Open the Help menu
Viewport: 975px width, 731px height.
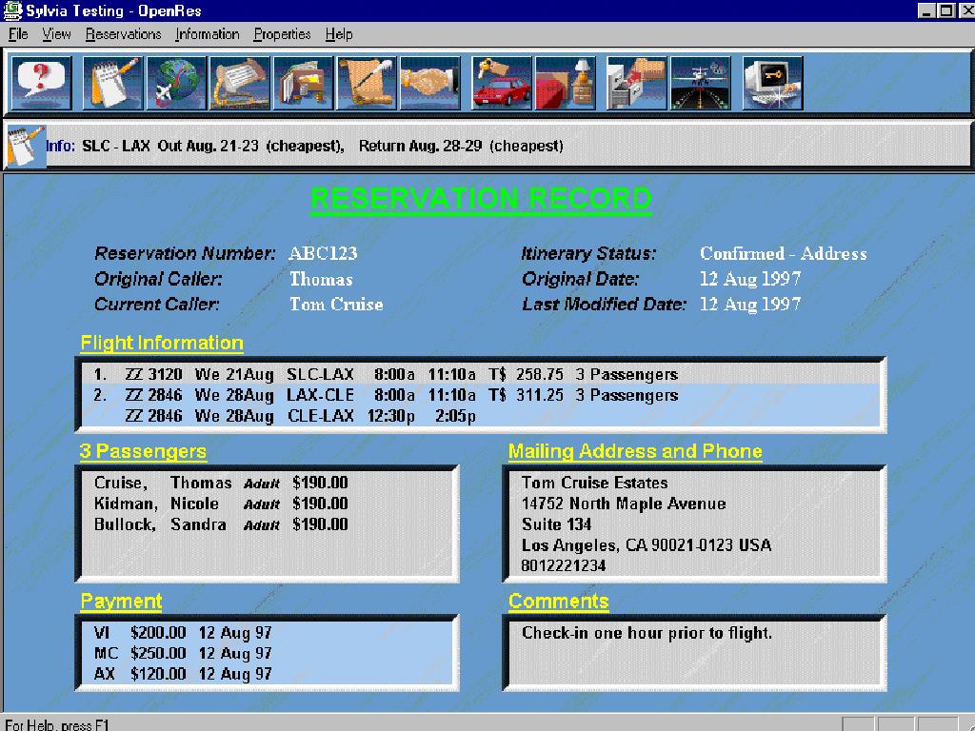point(339,34)
